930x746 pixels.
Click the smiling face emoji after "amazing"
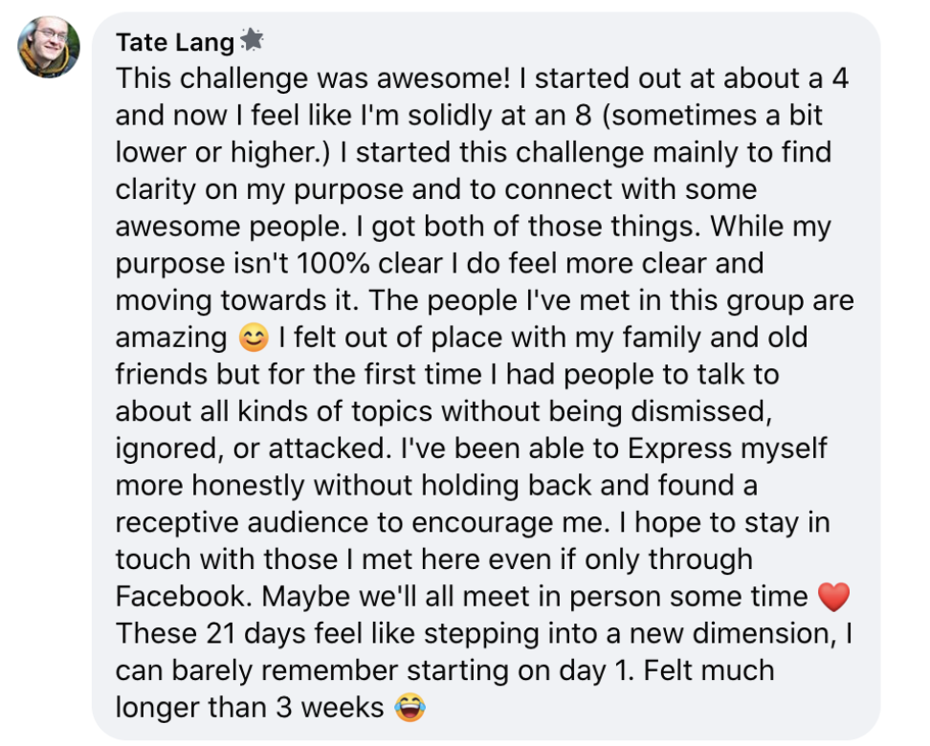tap(253, 339)
